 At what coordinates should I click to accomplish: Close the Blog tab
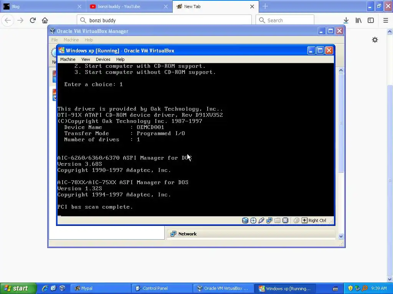(x=79, y=7)
